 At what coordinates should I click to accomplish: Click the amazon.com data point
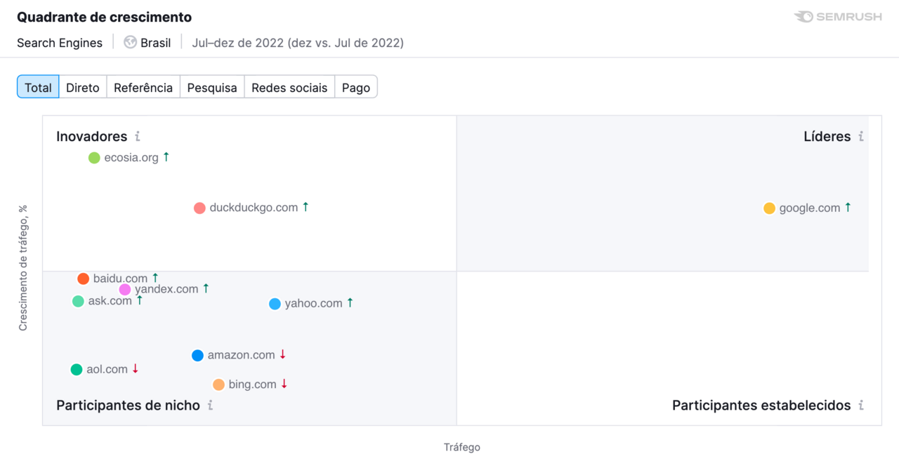tap(197, 355)
